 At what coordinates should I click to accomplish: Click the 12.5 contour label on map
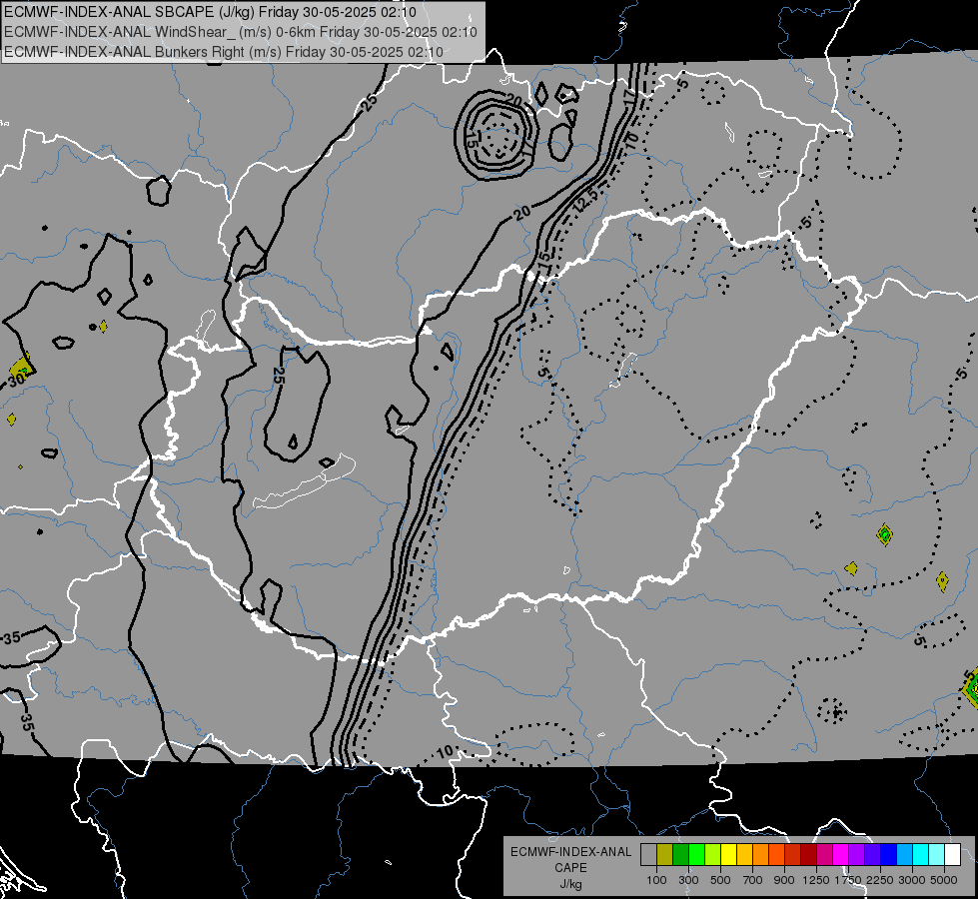[586, 200]
